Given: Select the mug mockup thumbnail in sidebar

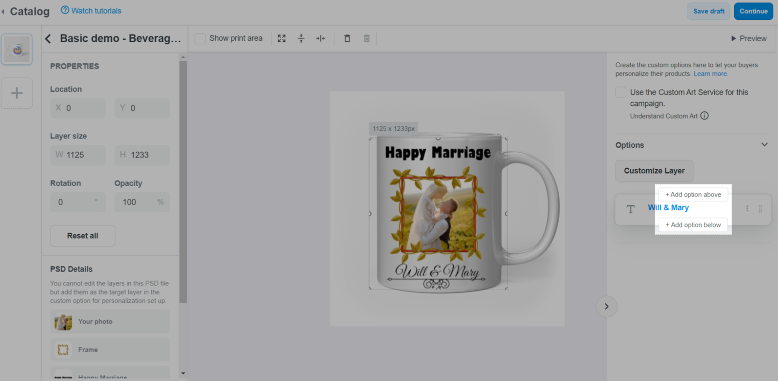Looking at the screenshot, I should pos(17,49).
